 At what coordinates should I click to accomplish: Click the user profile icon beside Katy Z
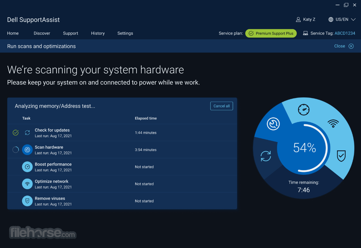(x=298, y=20)
